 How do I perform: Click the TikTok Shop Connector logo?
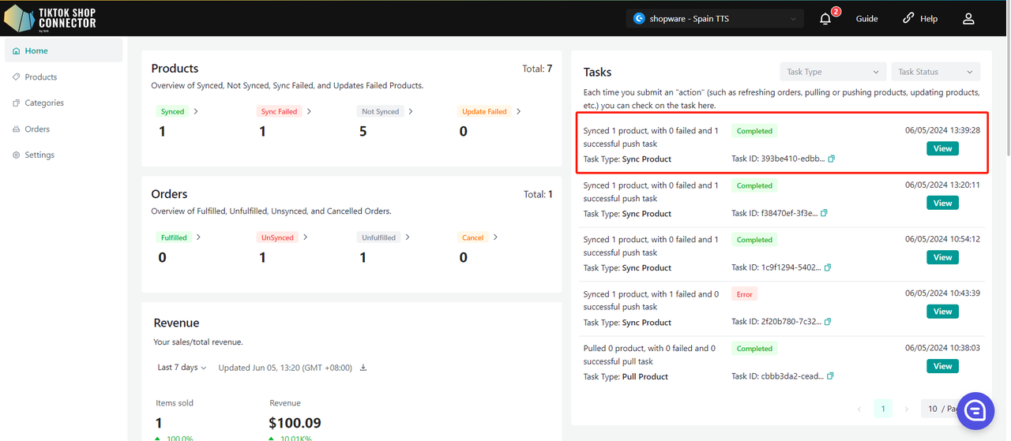point(51,18)
